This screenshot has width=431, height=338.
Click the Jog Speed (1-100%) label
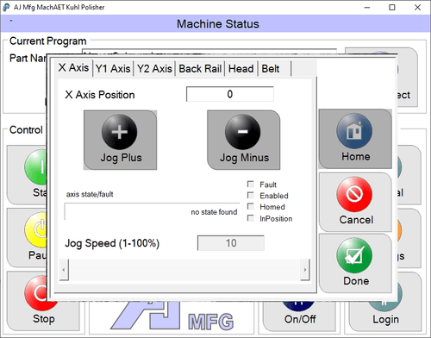pos(112,244)
